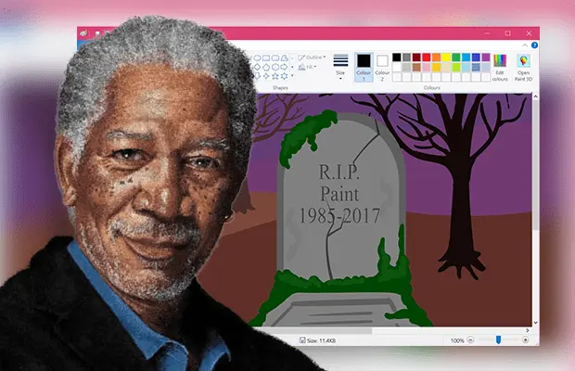This screenshot has width=575, height=371.
Task: Pick the black colour swatch
Action: point(396,58)
